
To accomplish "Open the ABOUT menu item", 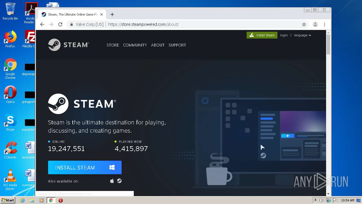I will (158, 45).
